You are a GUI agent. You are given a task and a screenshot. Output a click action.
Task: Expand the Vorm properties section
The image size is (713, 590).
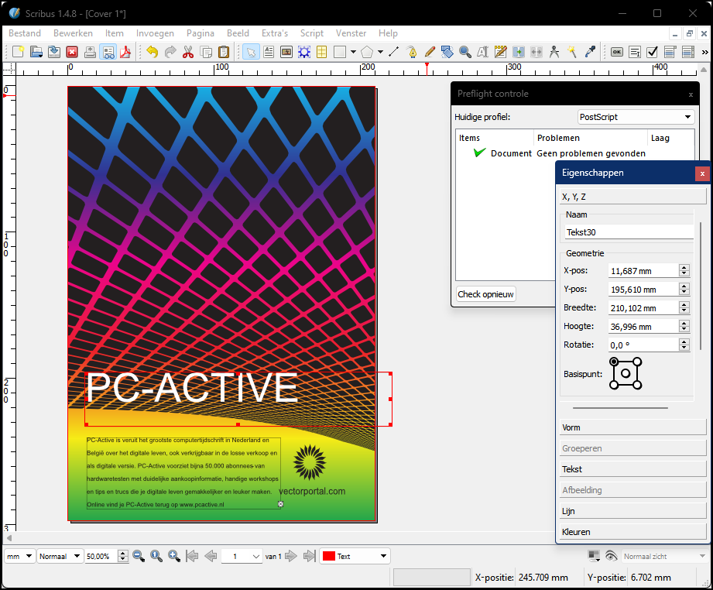click(x=632, y=427)
